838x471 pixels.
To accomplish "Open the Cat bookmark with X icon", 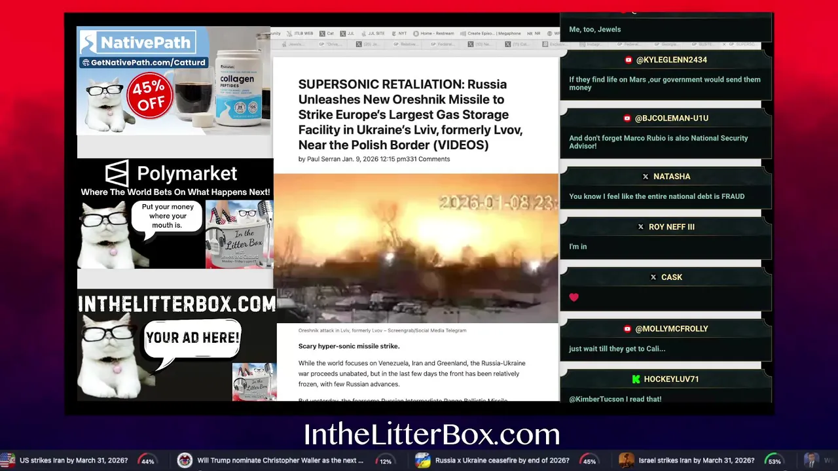I will [x=327, y=33].
